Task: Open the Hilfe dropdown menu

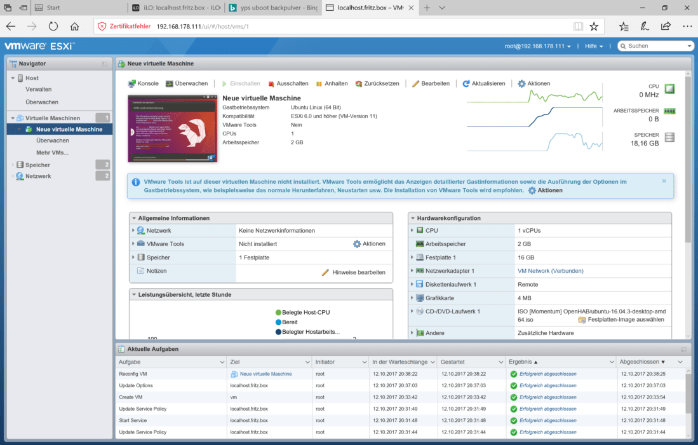Action: [x=593, y=46]
